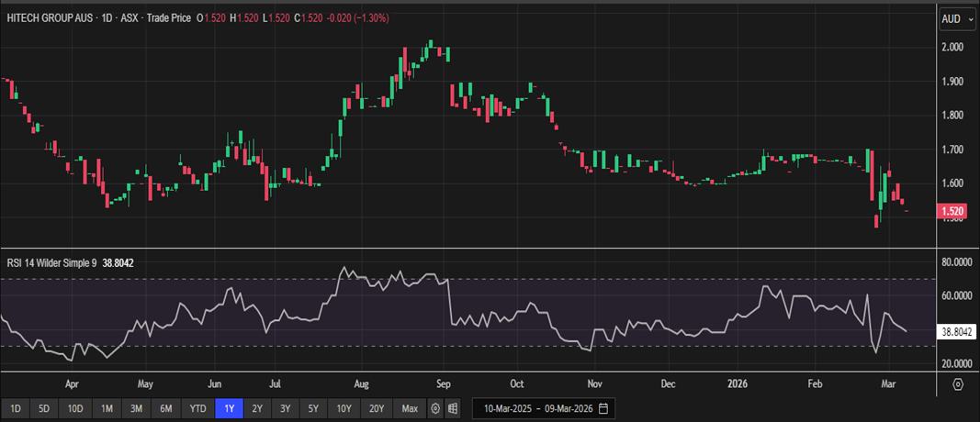980x422 pixels.
Task: Switch to the 1M time range
Action: pos(107,407)
